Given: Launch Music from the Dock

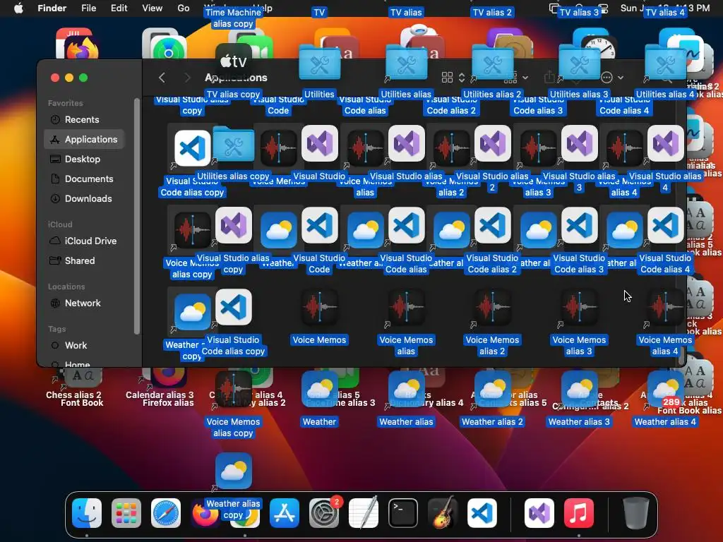Looking at the screenshot, I should 579,513.
